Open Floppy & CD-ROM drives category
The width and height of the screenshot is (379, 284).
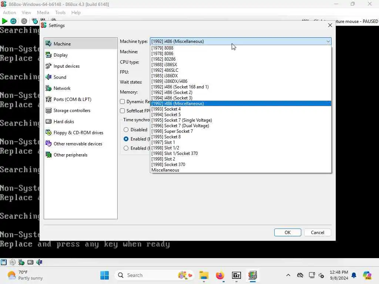pos(80,133)
